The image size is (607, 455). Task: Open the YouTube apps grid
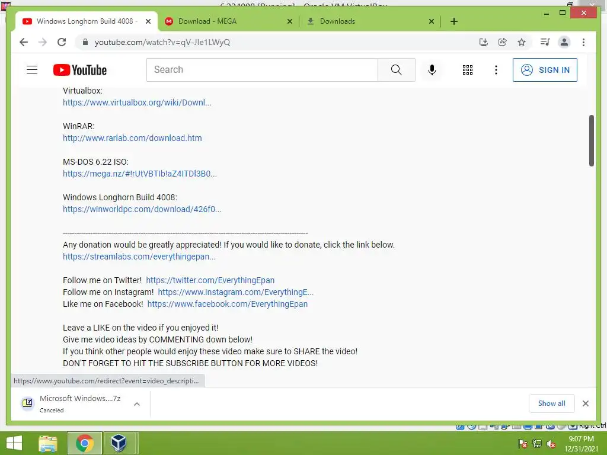click(x=468, y=70)
